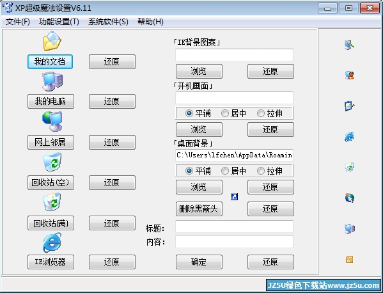
Task: Click the 删除黑箭头 button
Action: click(x=199, y=209)
